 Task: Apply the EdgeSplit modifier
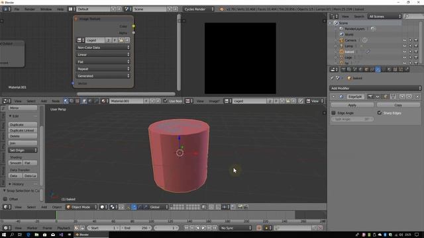(352, 105)
